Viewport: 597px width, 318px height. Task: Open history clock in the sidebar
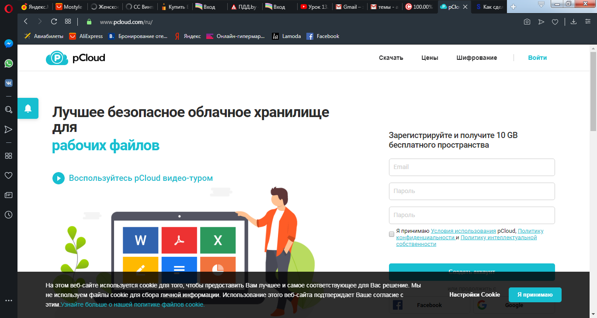pos(8,214)
